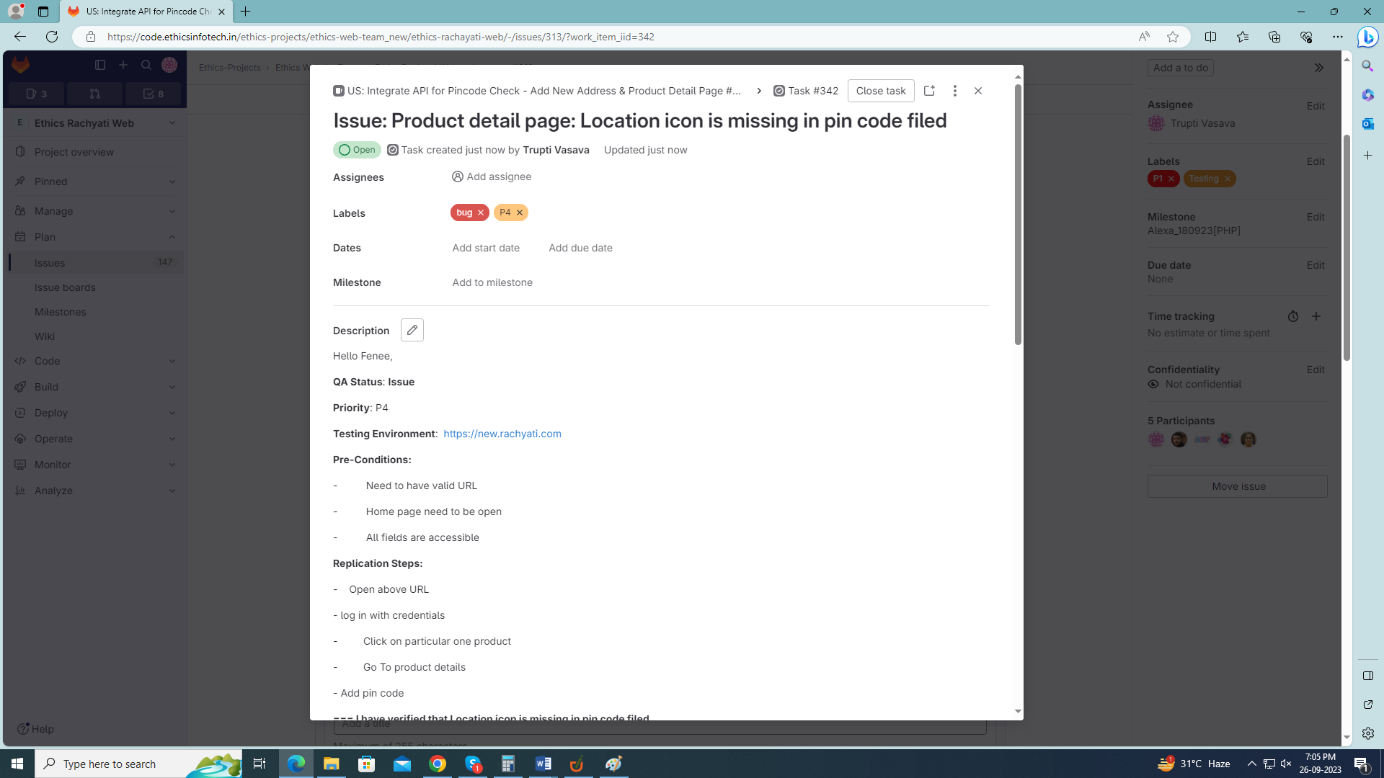The image size is (1384, 778).
Task: Click the Close task button
Action: (x=880, y=91)
